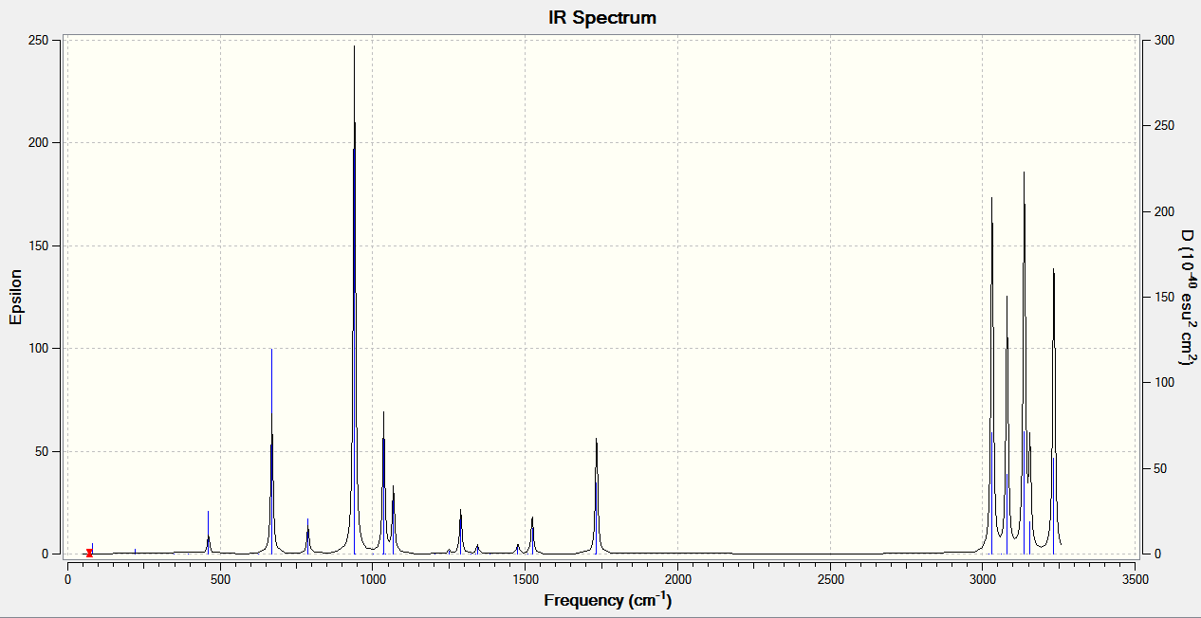Click the 300 tick on the D axis
Viewport: 1201px width, 618px height.
(x=1163, y=40)
